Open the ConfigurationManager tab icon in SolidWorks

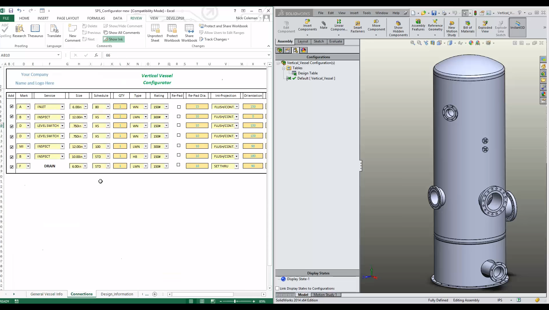(295, 51)
